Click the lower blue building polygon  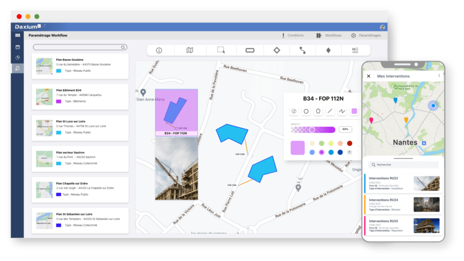coord(263,170)
